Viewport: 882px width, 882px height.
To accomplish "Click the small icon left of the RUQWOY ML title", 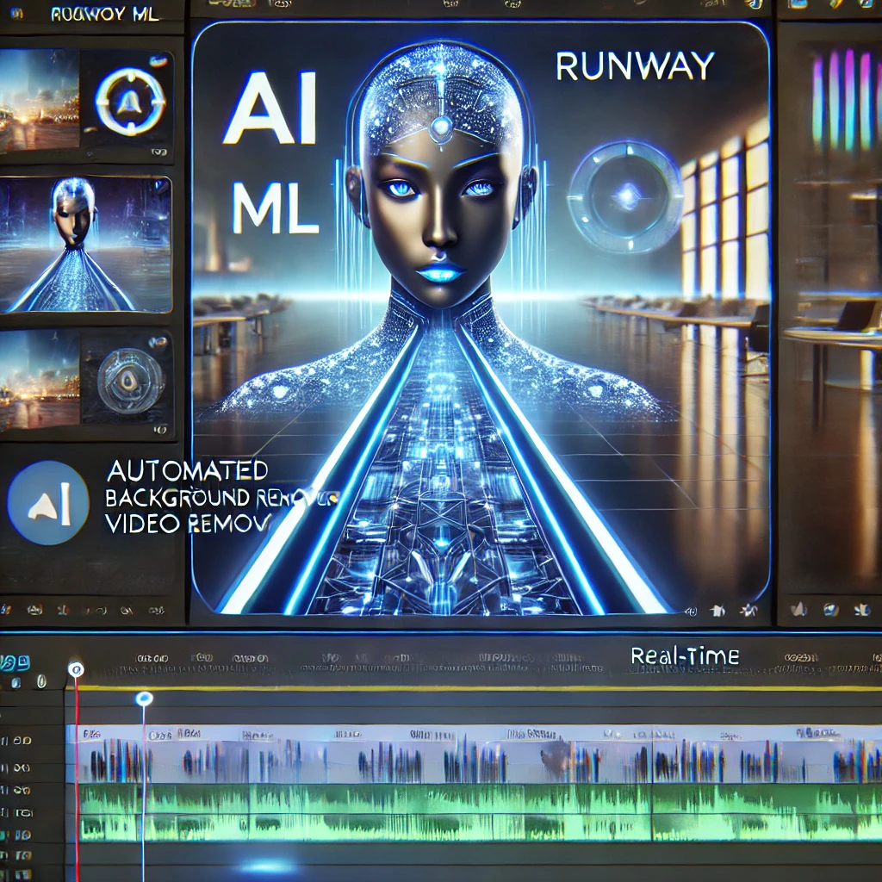I will pos(17,13).
